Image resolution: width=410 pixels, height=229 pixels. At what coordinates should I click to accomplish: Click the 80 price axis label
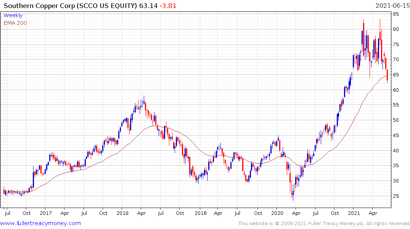click(396, 29)
